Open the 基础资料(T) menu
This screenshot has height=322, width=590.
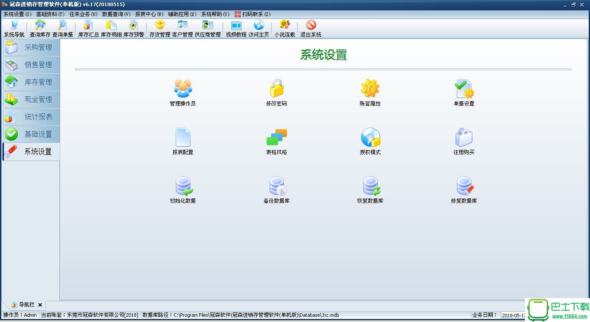(50, 14)
